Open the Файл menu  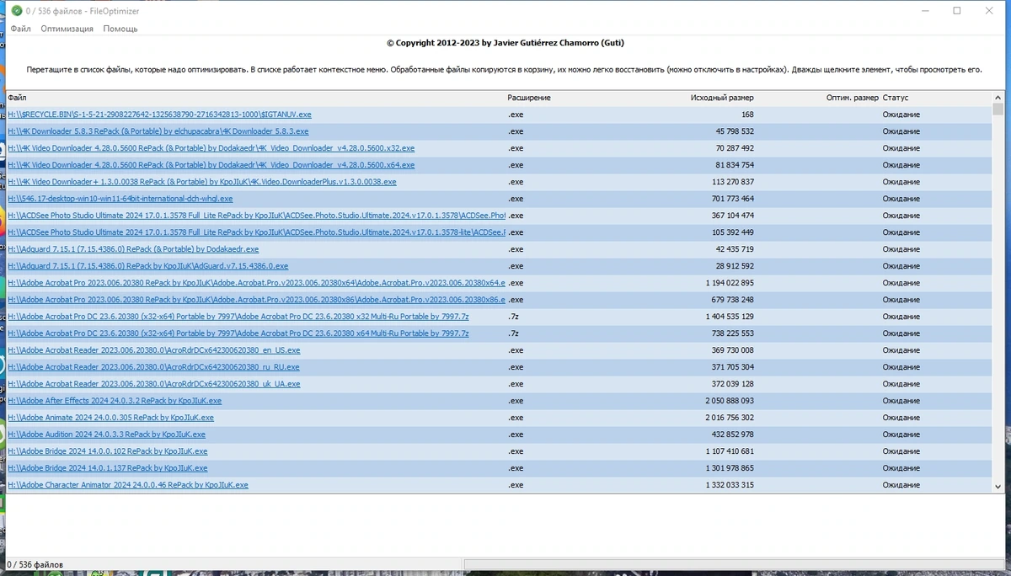click(x=20, y=29)
